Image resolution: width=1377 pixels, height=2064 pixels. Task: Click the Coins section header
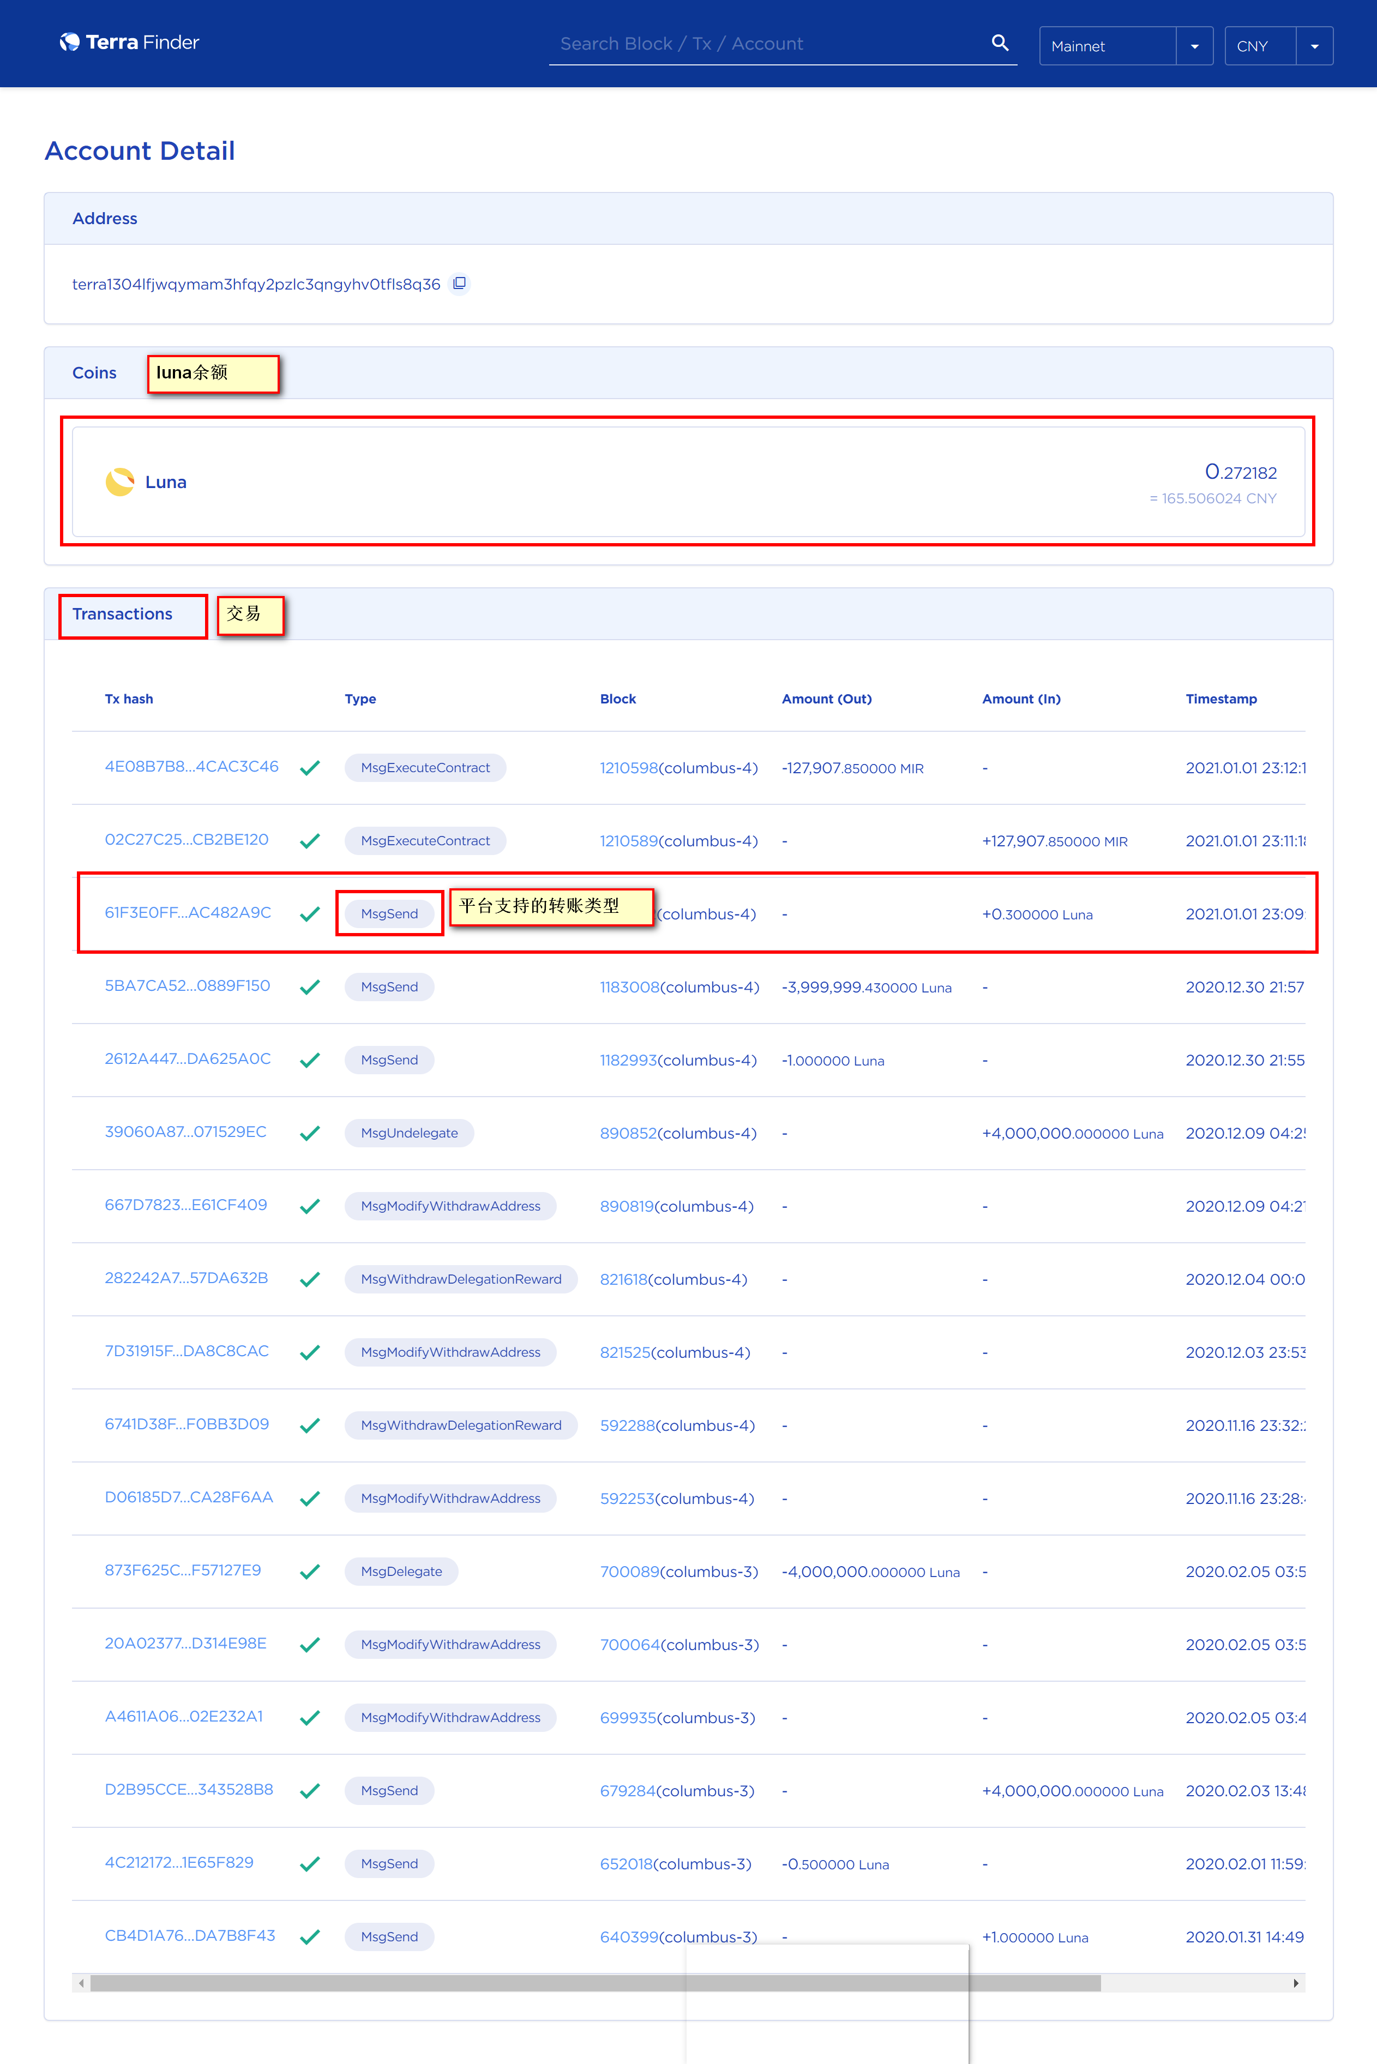click(94, 373)
